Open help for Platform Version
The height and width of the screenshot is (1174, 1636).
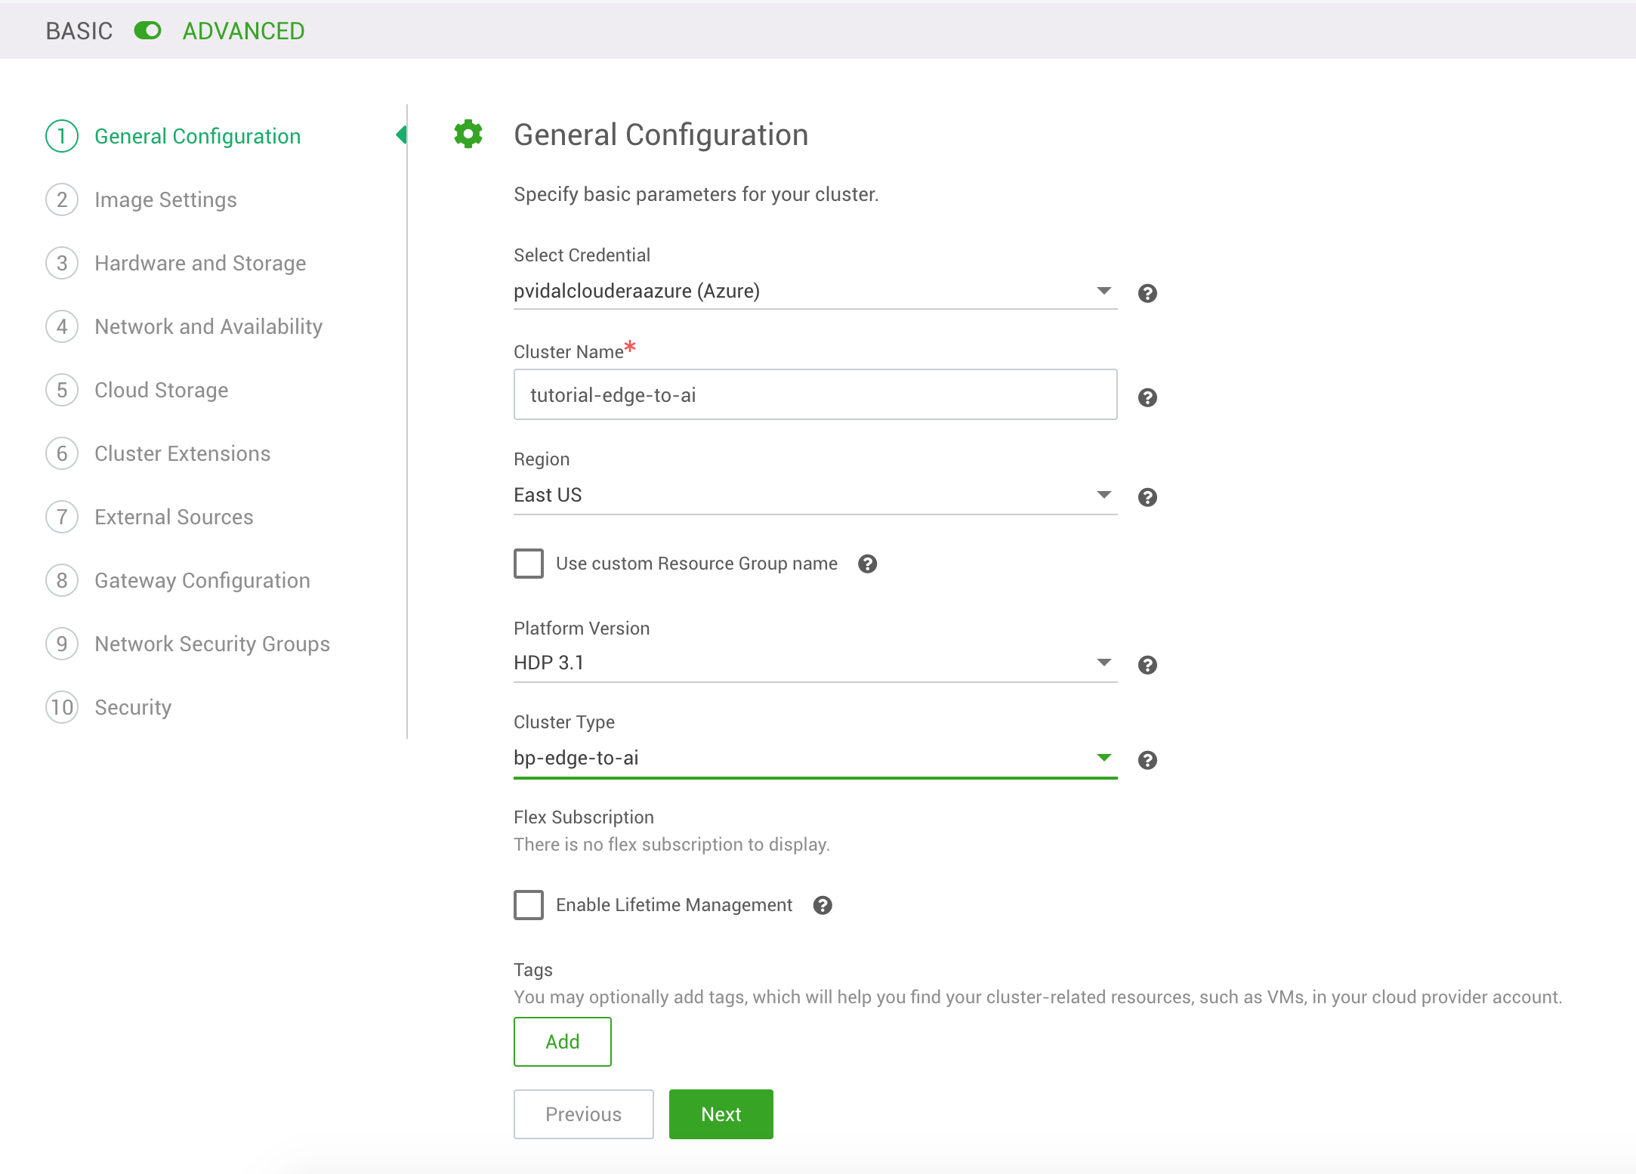click(1147, 665)
